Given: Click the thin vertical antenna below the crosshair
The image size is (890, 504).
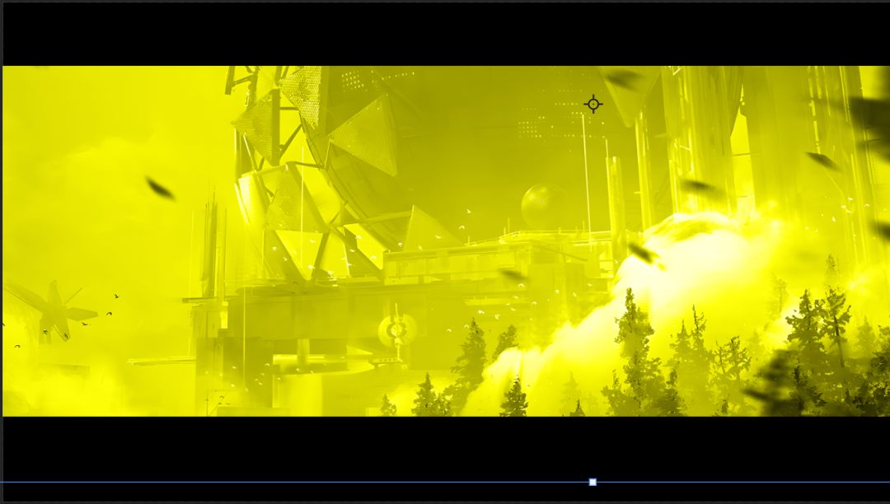Looking at the screenshot, I should (x=587, y=173).
